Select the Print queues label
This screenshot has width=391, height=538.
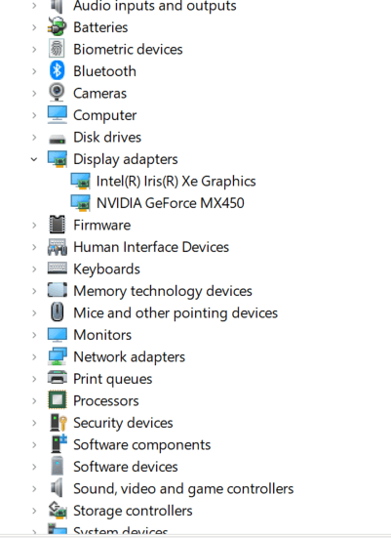click(x=113, y=379)
